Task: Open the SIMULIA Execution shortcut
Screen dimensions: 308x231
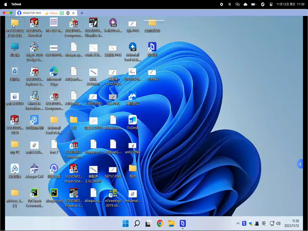Action: [x=34, y=100]
